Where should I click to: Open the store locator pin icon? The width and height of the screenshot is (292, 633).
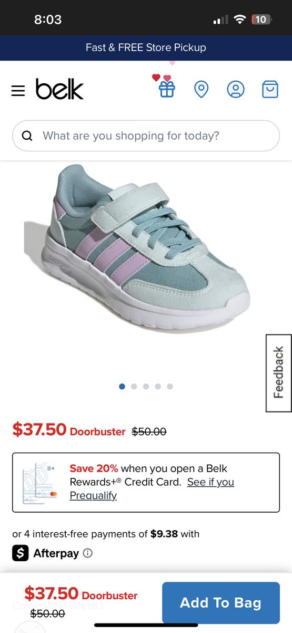tap(201, 89)
